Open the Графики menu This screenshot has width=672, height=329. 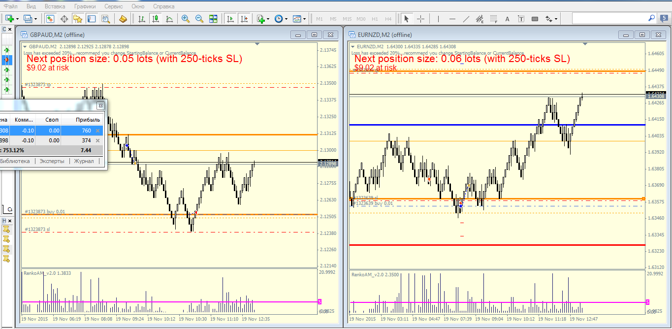click(85, 6)
